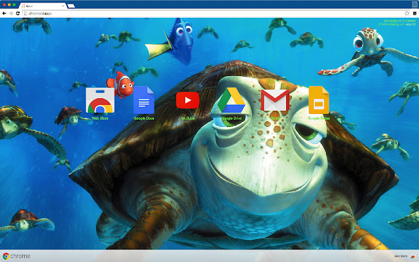Bookmark this page with the star

click(x=407, y=13)
